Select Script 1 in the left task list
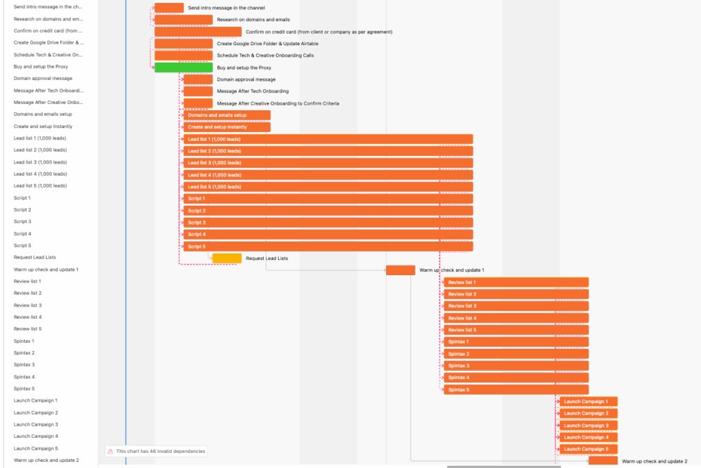Screen dimensions: 701x468 click(x=23, y=198)
